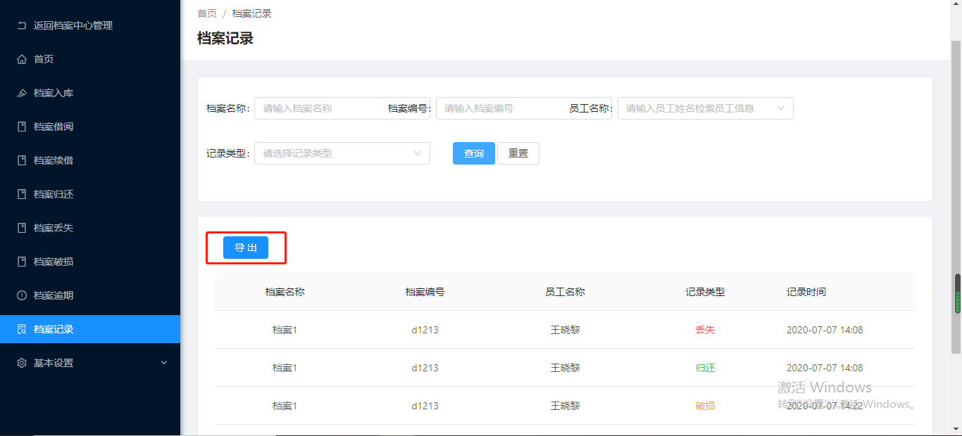The height and width of the screenshot is (436, 962).
Task: Click d1213 in the 归还 row
Action: click(425, 368)
